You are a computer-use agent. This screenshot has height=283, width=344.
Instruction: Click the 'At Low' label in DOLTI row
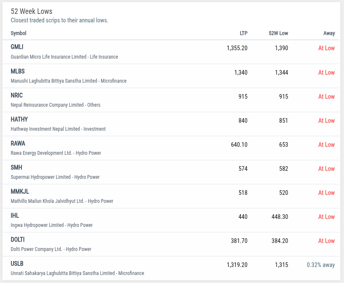(x=326, y=241)
